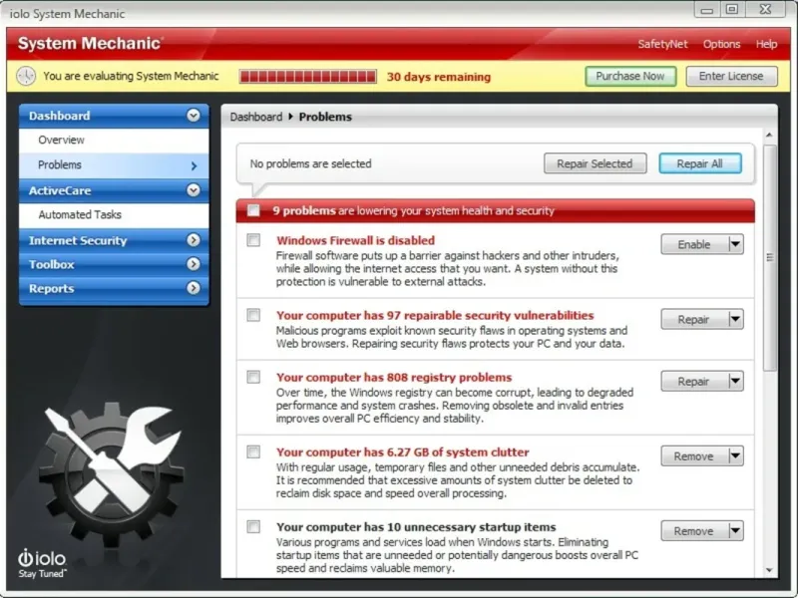Image resolution: width=798 pixels, height=598 pixels.
Task: Click the Purchase Now button
Action: [630, 77]
